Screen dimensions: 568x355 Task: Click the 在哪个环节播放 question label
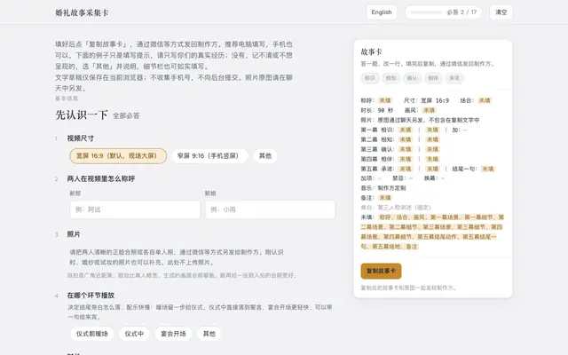pos(91,296)
